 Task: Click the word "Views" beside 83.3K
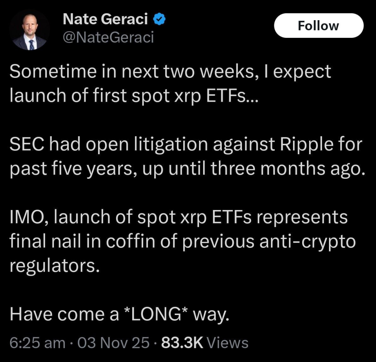coord(228,343)
